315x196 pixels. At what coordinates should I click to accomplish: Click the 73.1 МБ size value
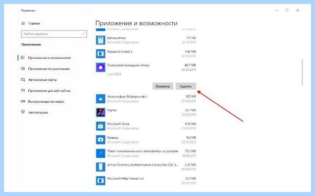(x=190, y=151)
